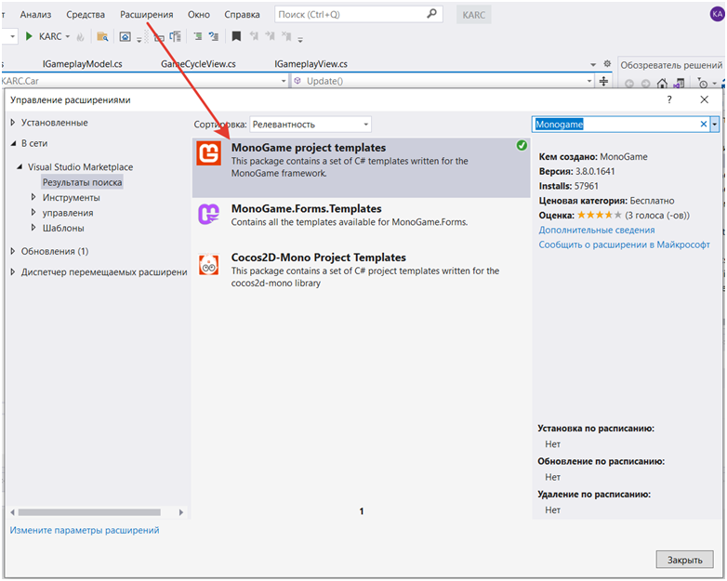Open the Справка menu
Image resolution: width=727 pixels, height=581 pixels.
point(242,14)
